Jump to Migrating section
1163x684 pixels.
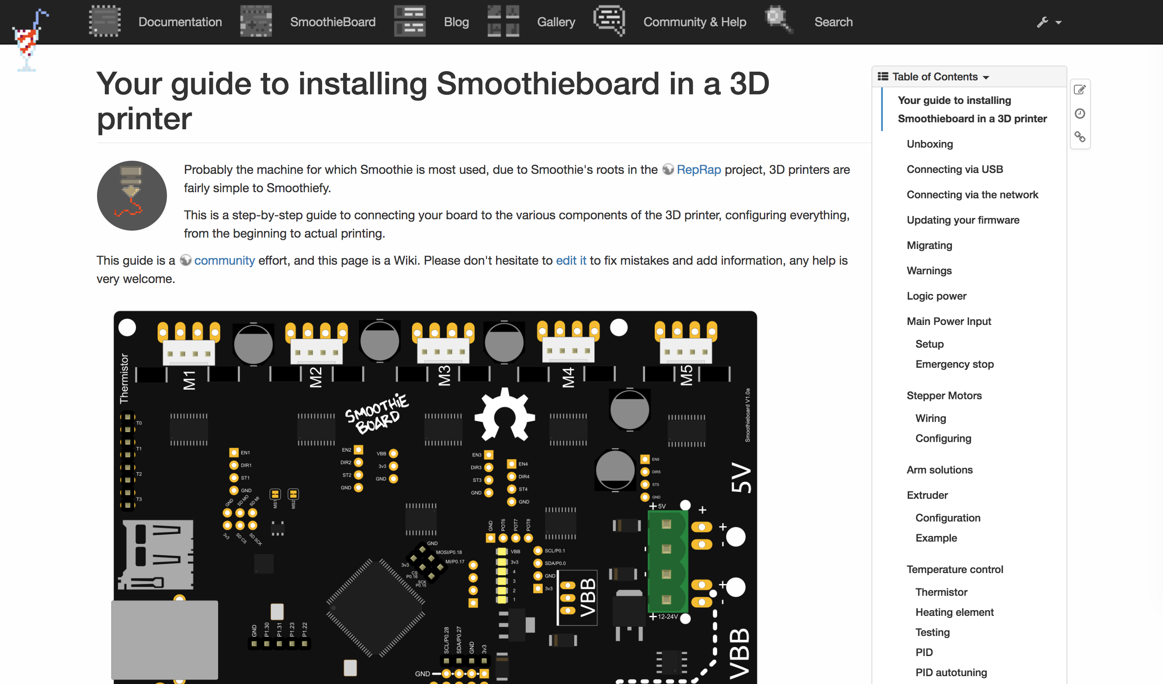point(929,245)
